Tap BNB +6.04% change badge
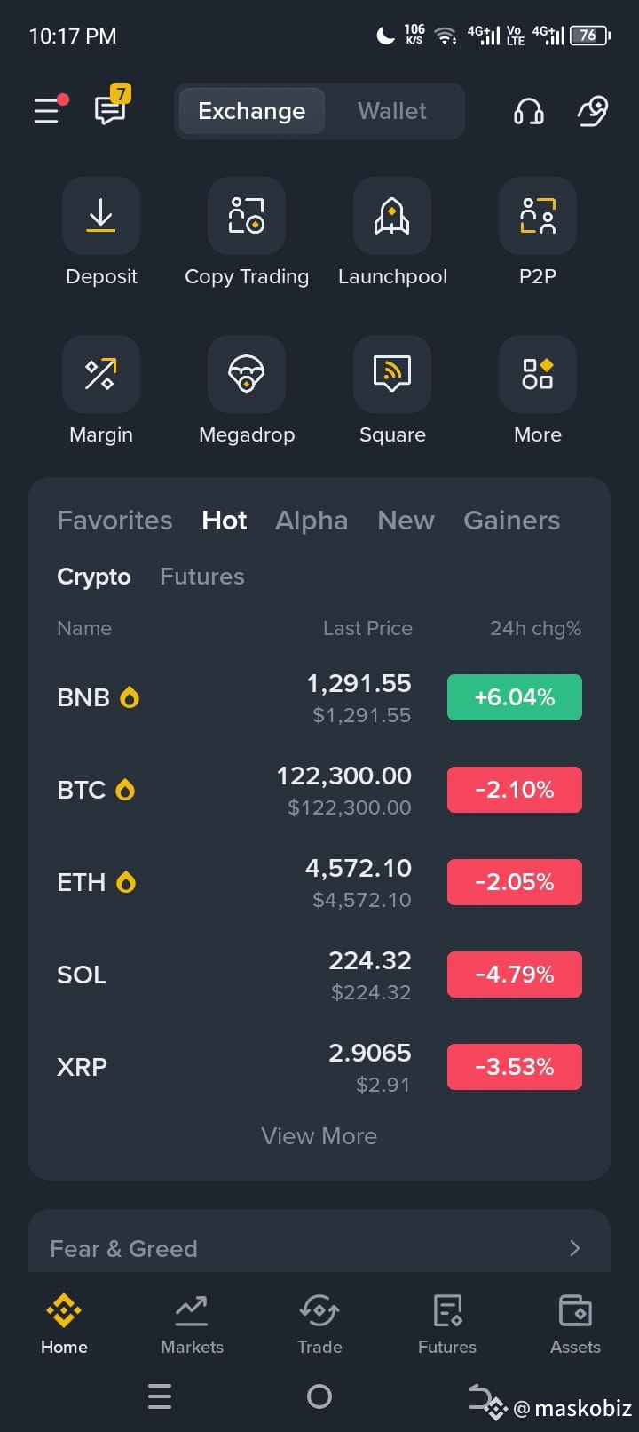Image resolution: width=639 pixels, height=1432 pixels. click(515, 697)
